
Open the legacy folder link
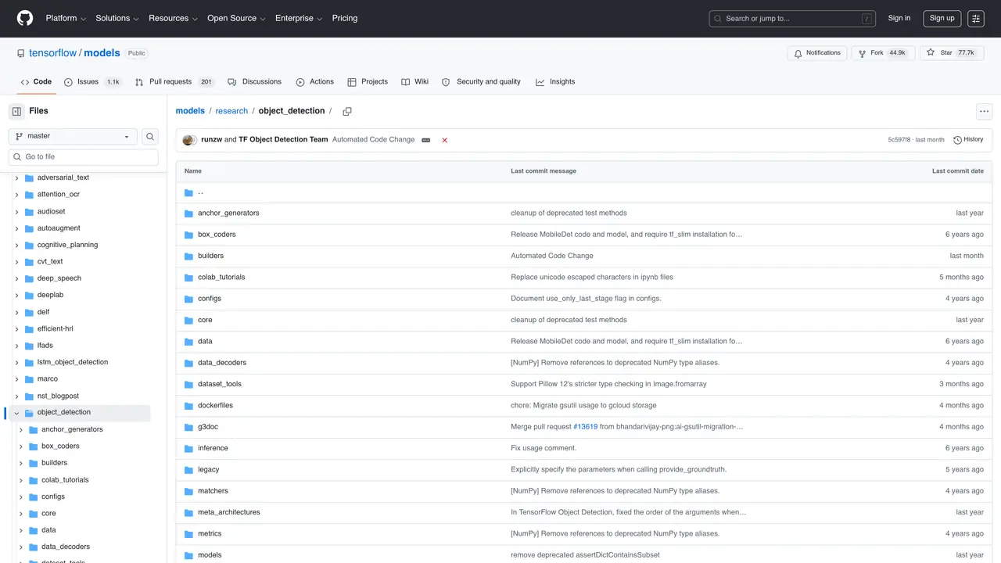208,470
